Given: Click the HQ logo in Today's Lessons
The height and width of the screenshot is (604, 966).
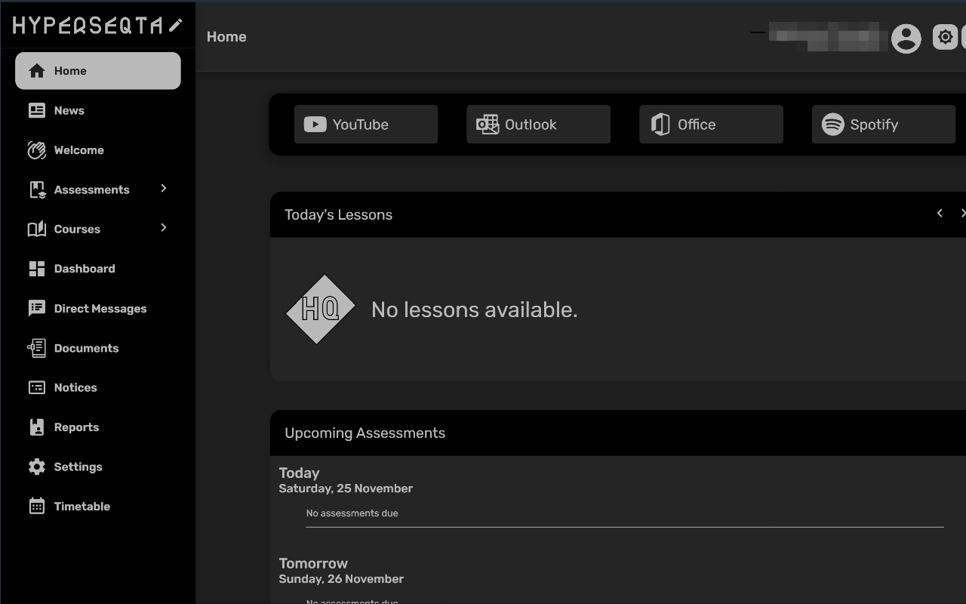Looking at the screenshot, I should (x=320, y=310).
